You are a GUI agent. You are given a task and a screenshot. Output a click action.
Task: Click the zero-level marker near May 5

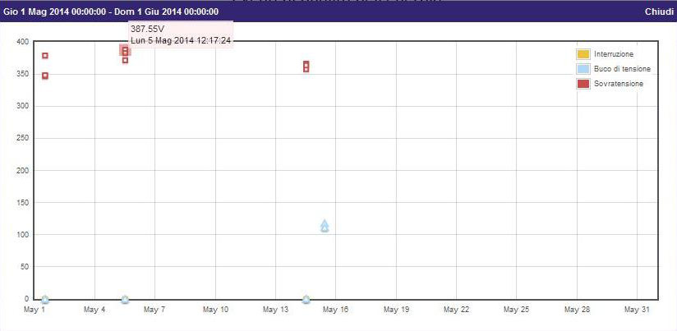[125, 299]
